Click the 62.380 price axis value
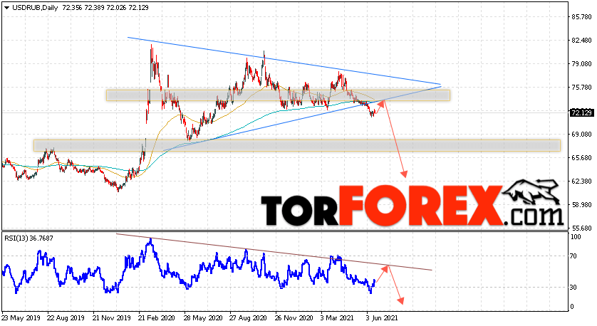Screen dimensions: 597x326 581,182
